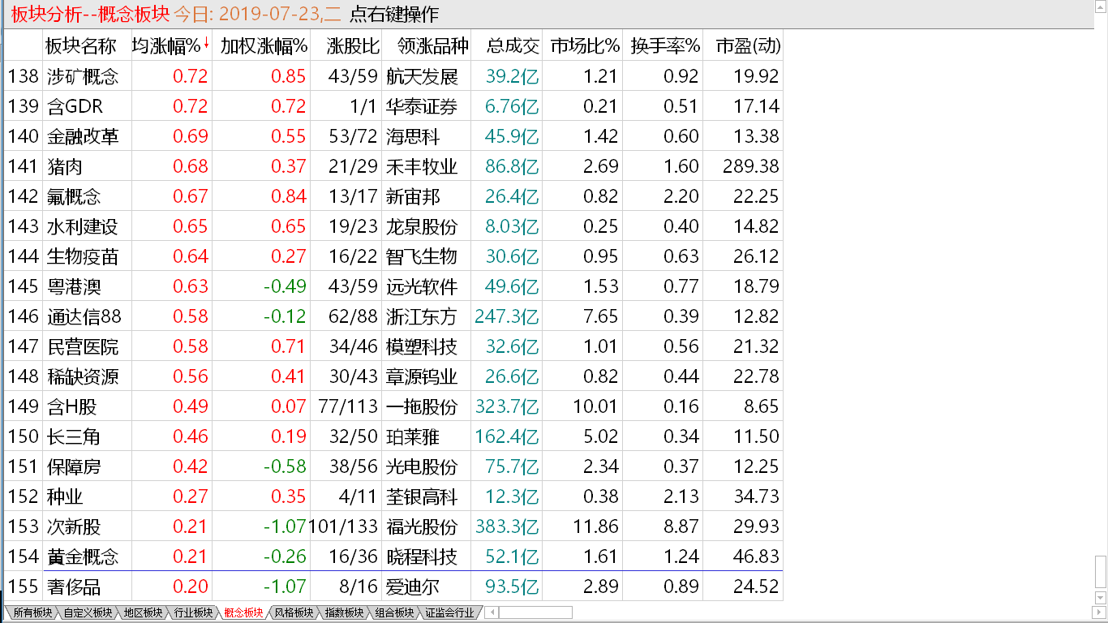Screen dimensions: 1108x623
Task: Switch to the 自定义板块 tab
Action: [88, 612]
